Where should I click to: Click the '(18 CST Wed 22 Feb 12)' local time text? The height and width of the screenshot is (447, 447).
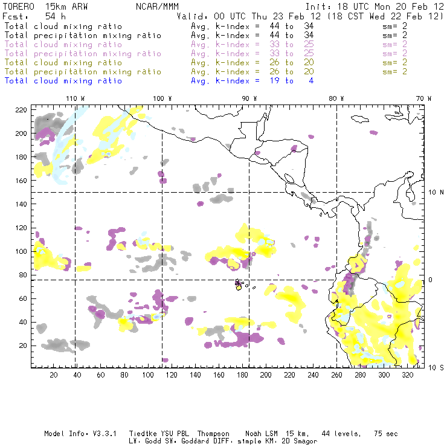[385, 16]
